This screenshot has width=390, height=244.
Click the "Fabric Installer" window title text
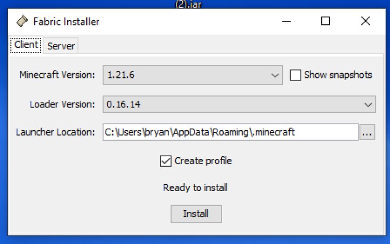(x=66, y=22)
